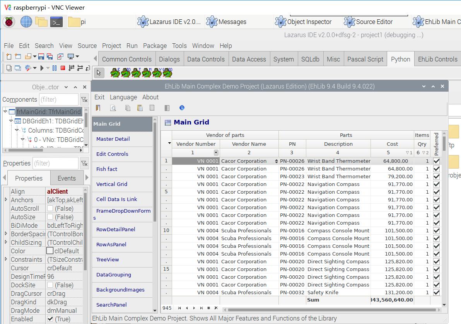Uncheck the Enabled property checkbox
This screenshot has height=324, width=461.
tap(50, 319)
